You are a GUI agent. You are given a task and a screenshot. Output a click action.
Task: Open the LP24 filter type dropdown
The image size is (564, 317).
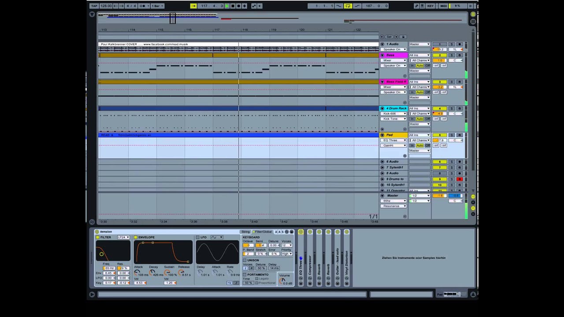[123, 237]
